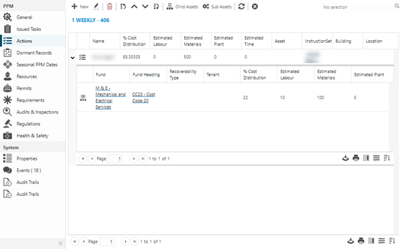
Task: Open the CC20 - Cost Code 20 link
Action: 144,98
